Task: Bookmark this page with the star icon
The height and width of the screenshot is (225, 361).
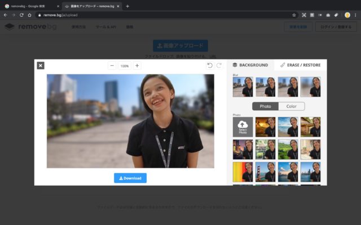Action: click(x=294, y=15)
